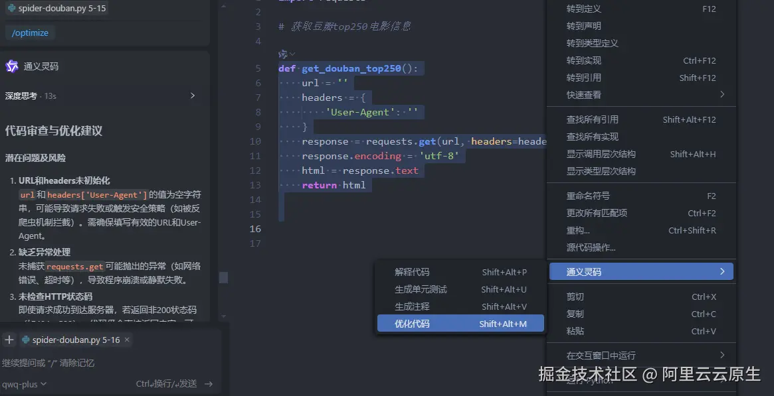Click 解释代码 in the Lingma submenu
774x396 pixels.
[x=460, y=272]
